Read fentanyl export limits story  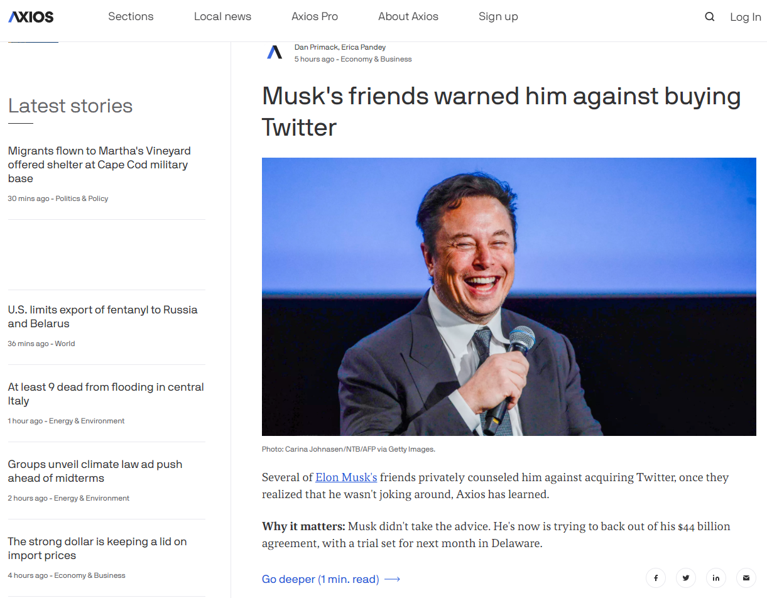102,317
